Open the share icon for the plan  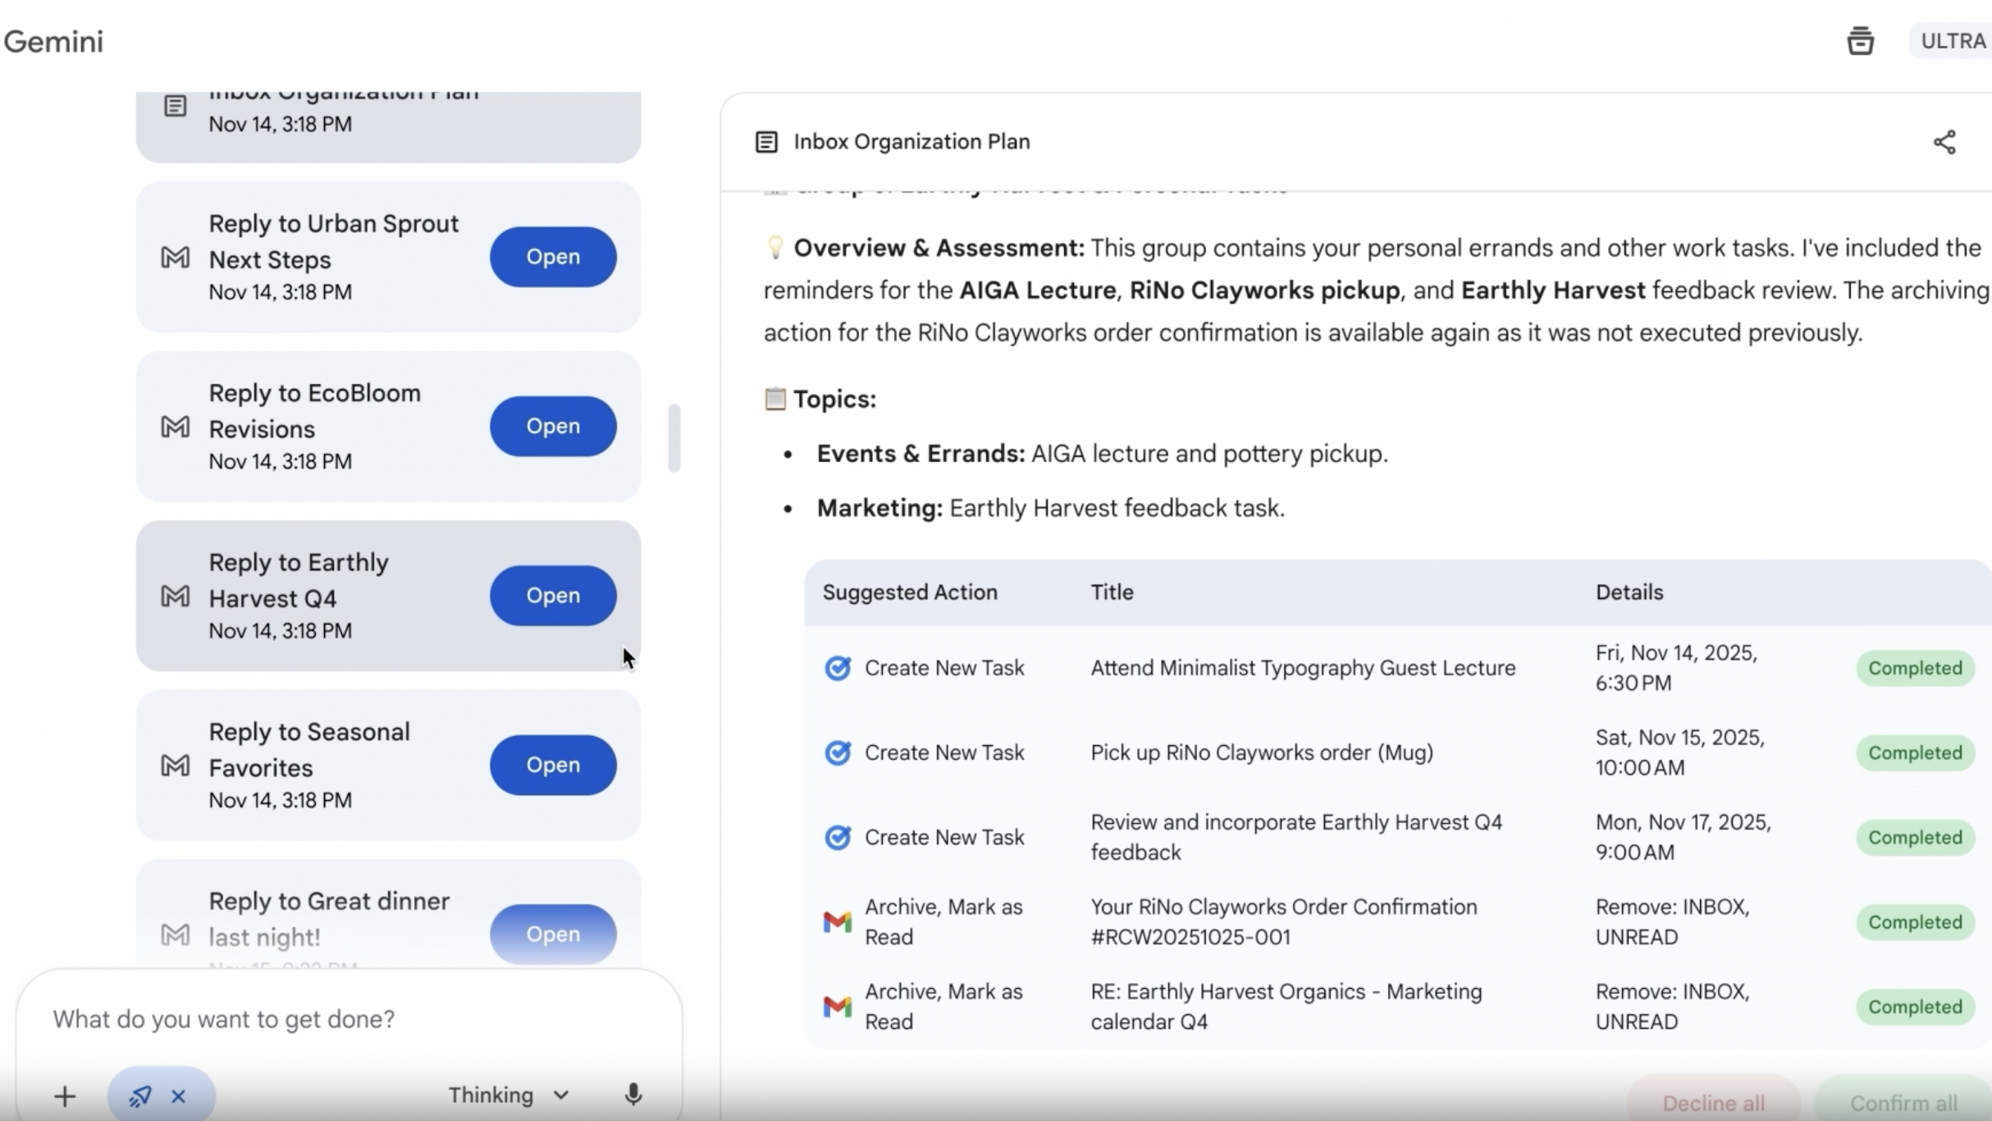(x=1945, y=142)
